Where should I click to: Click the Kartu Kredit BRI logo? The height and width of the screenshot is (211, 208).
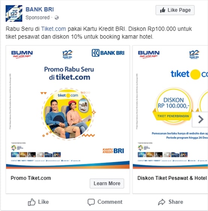click(x=113, y=151)
